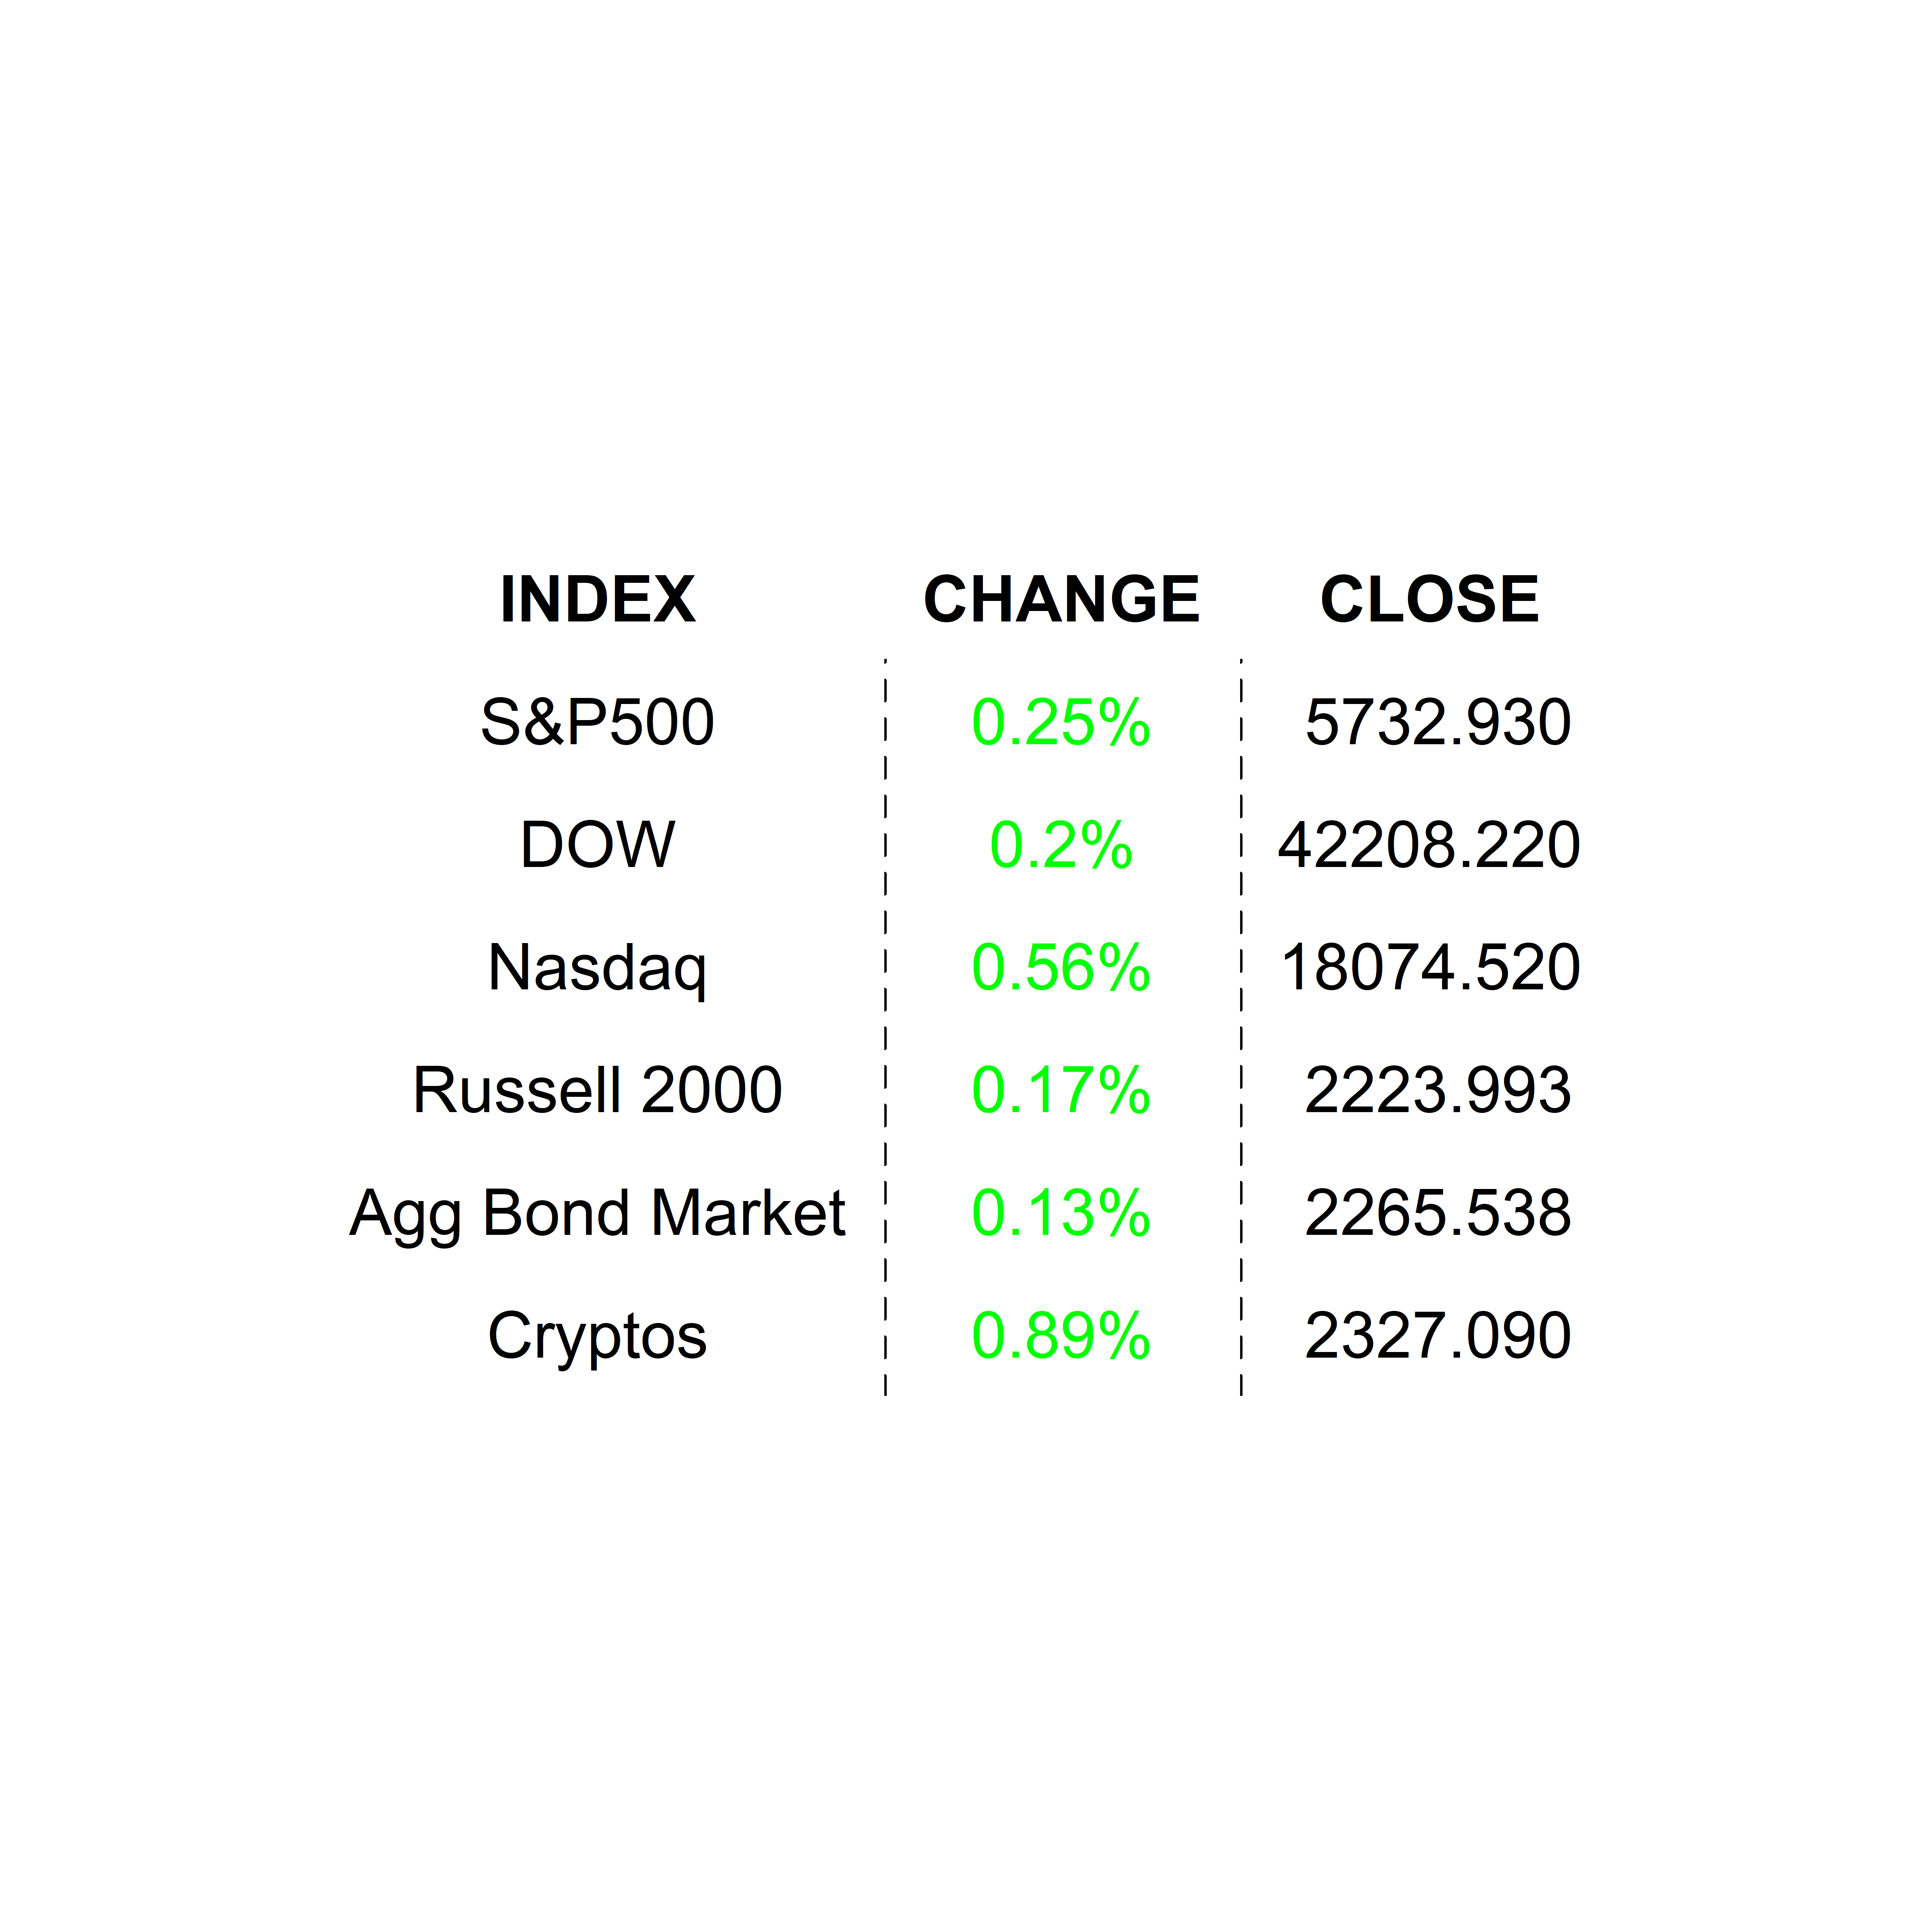
Task: Click the Nasdaq close value 18074.520
Action: [x=1430, y=968]
